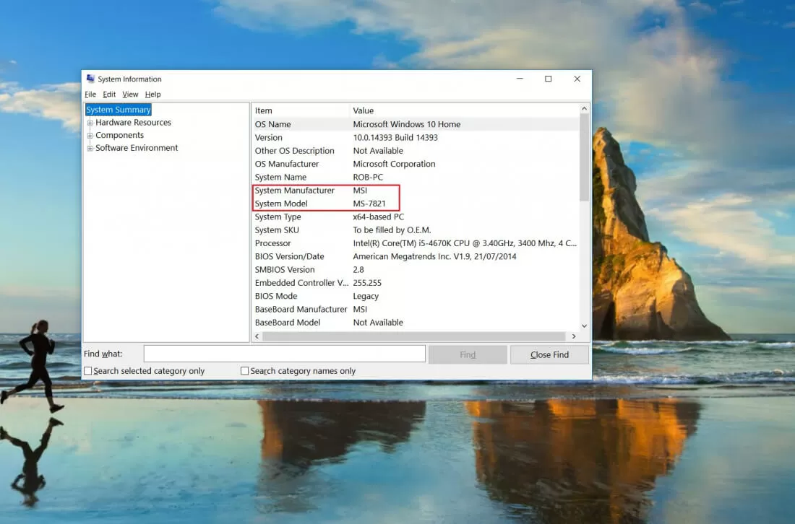The image size is (795, 524).
Task: Click the Microsoft Windows 10 Home value
Action: tap(407, 124)
